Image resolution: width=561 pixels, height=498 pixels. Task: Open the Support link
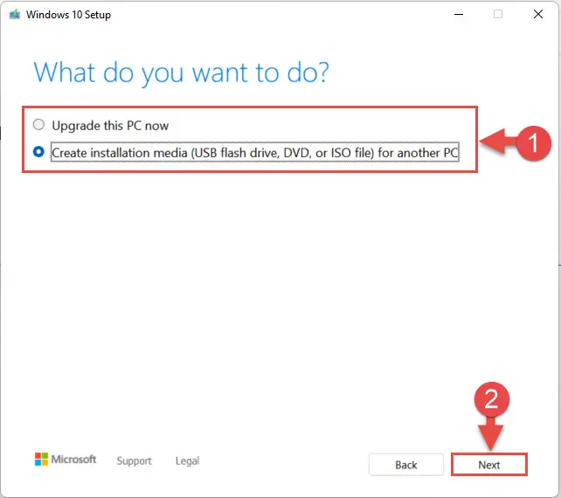(x=135, y=460)
